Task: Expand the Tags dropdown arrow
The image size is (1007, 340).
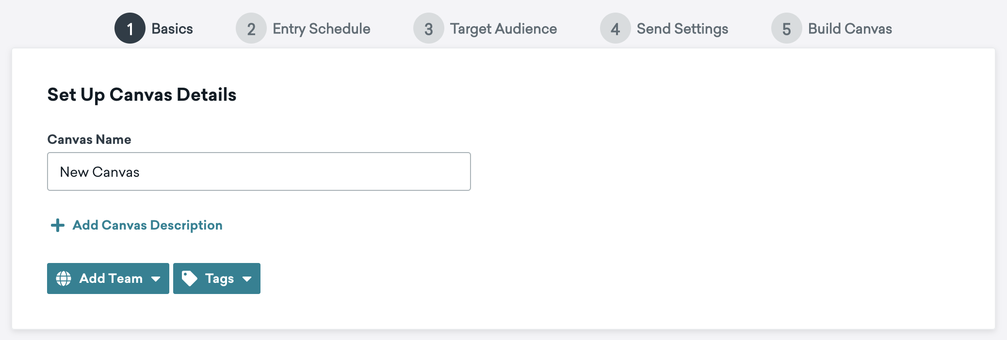Action: click(x=247, y=279)
